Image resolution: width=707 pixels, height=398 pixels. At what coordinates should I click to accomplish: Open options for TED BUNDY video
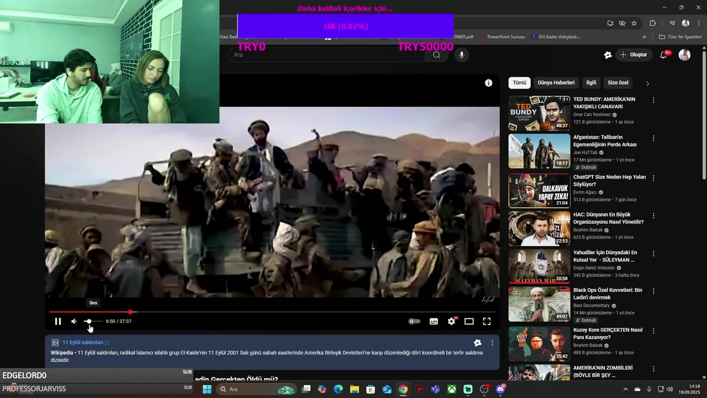click(653, 101)
